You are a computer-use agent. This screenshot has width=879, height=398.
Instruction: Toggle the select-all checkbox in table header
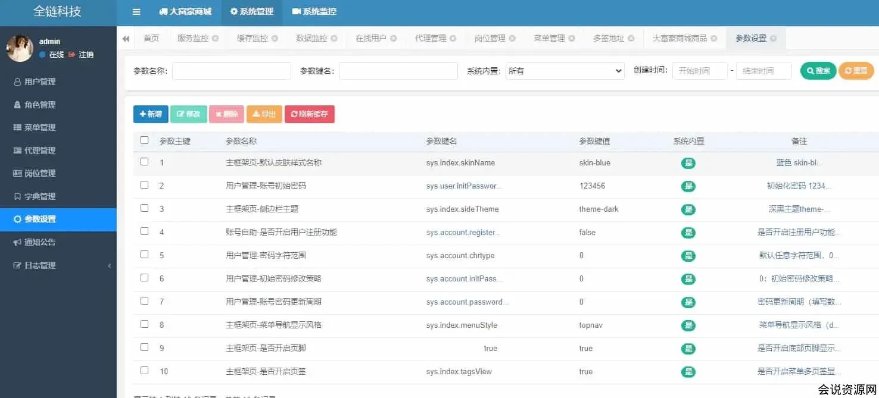(x=144, y=140)
